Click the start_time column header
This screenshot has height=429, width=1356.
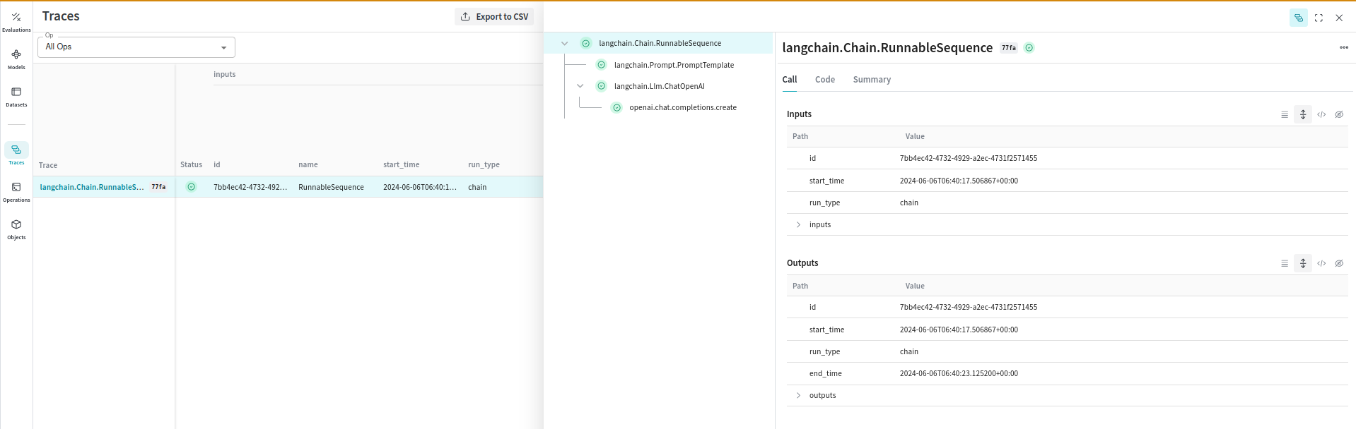point(402,165)
